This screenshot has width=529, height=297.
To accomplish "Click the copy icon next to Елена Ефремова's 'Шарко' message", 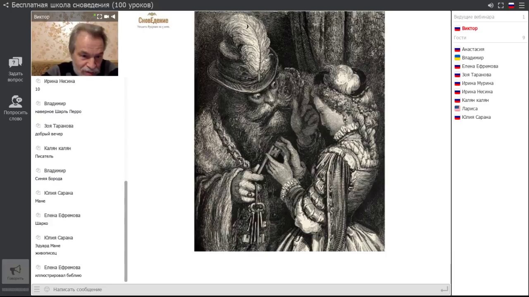I will tap(38, 215).
